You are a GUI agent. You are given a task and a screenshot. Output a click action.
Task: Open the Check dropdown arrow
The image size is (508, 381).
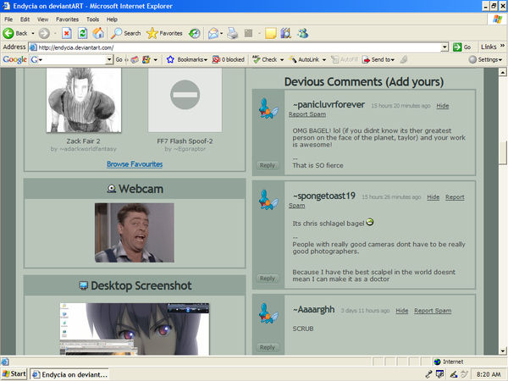pos(282,60)
